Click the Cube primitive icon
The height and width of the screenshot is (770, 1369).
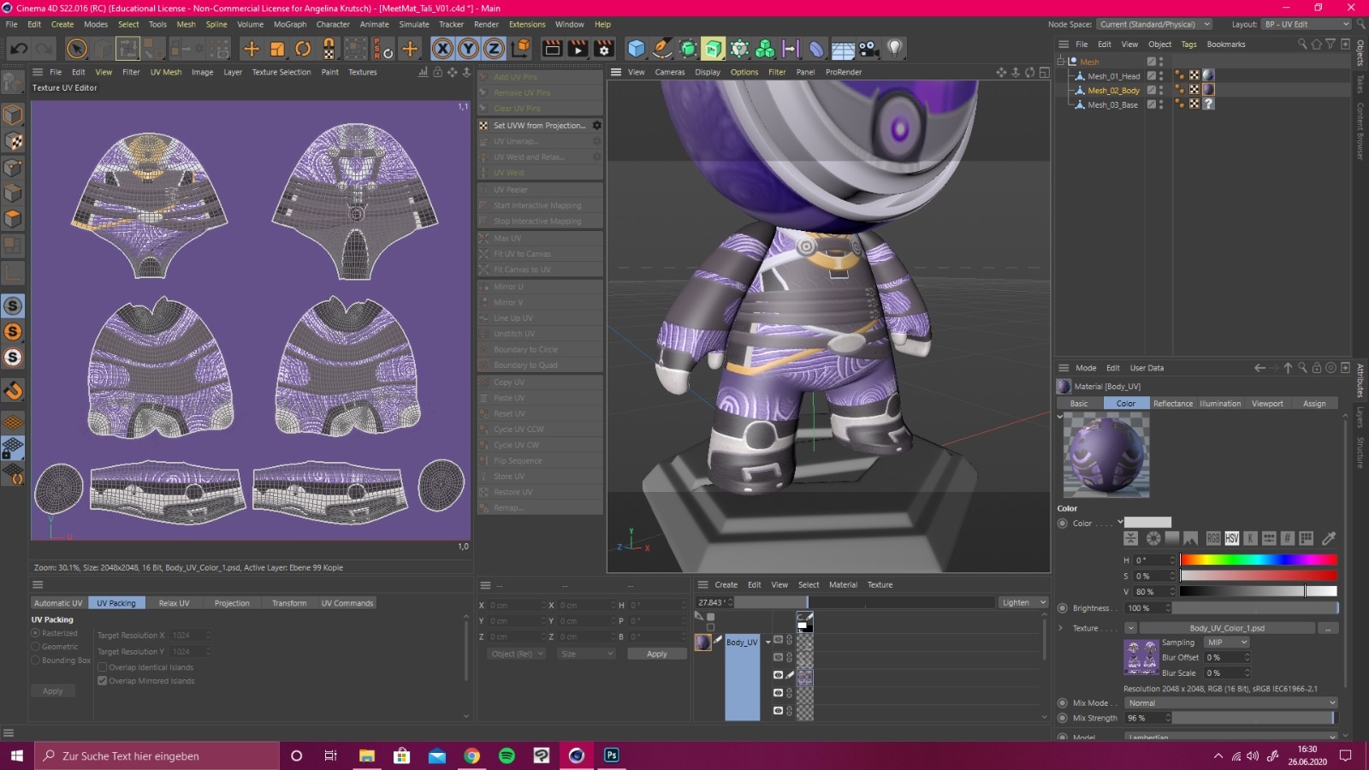(636, 49)
